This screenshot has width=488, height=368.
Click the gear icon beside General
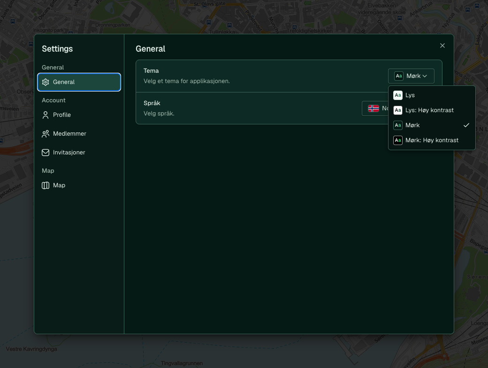pyautogui.click(x=46, y=82)
